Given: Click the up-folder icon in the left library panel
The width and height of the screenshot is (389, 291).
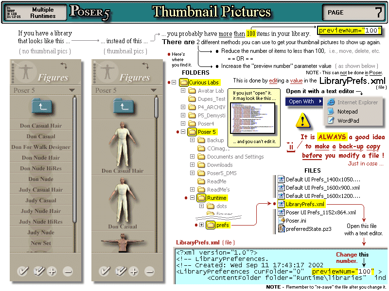Looking at the screenshot, I should coord(42,107).
